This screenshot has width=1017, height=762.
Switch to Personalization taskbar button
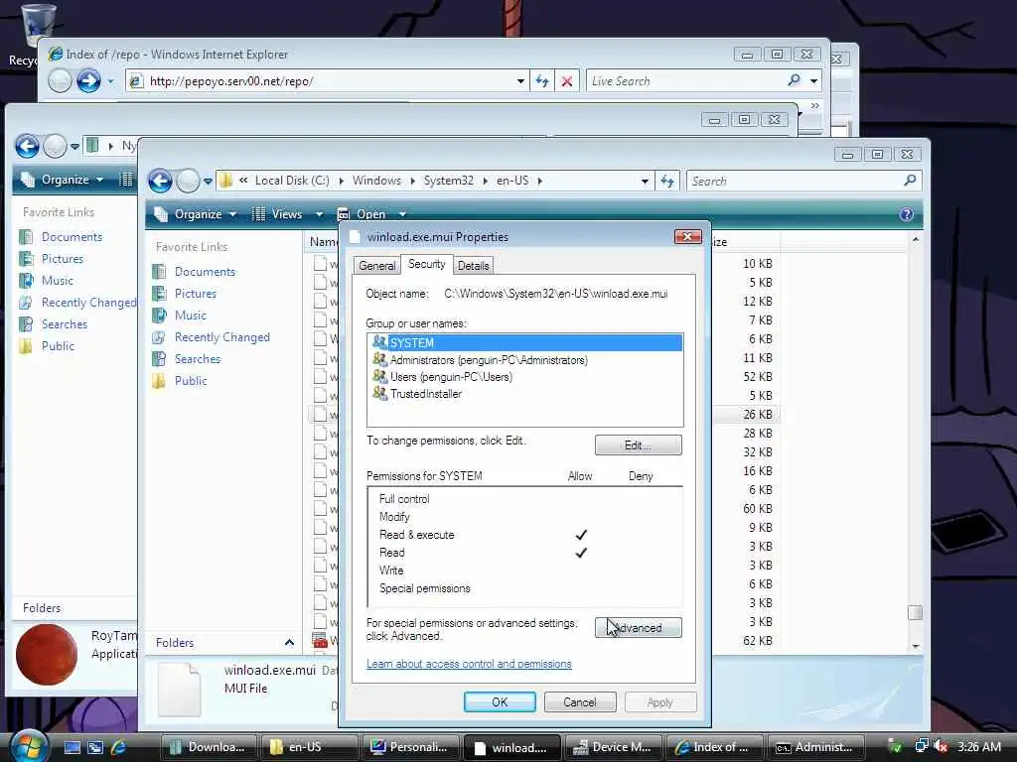click(411, 747)
